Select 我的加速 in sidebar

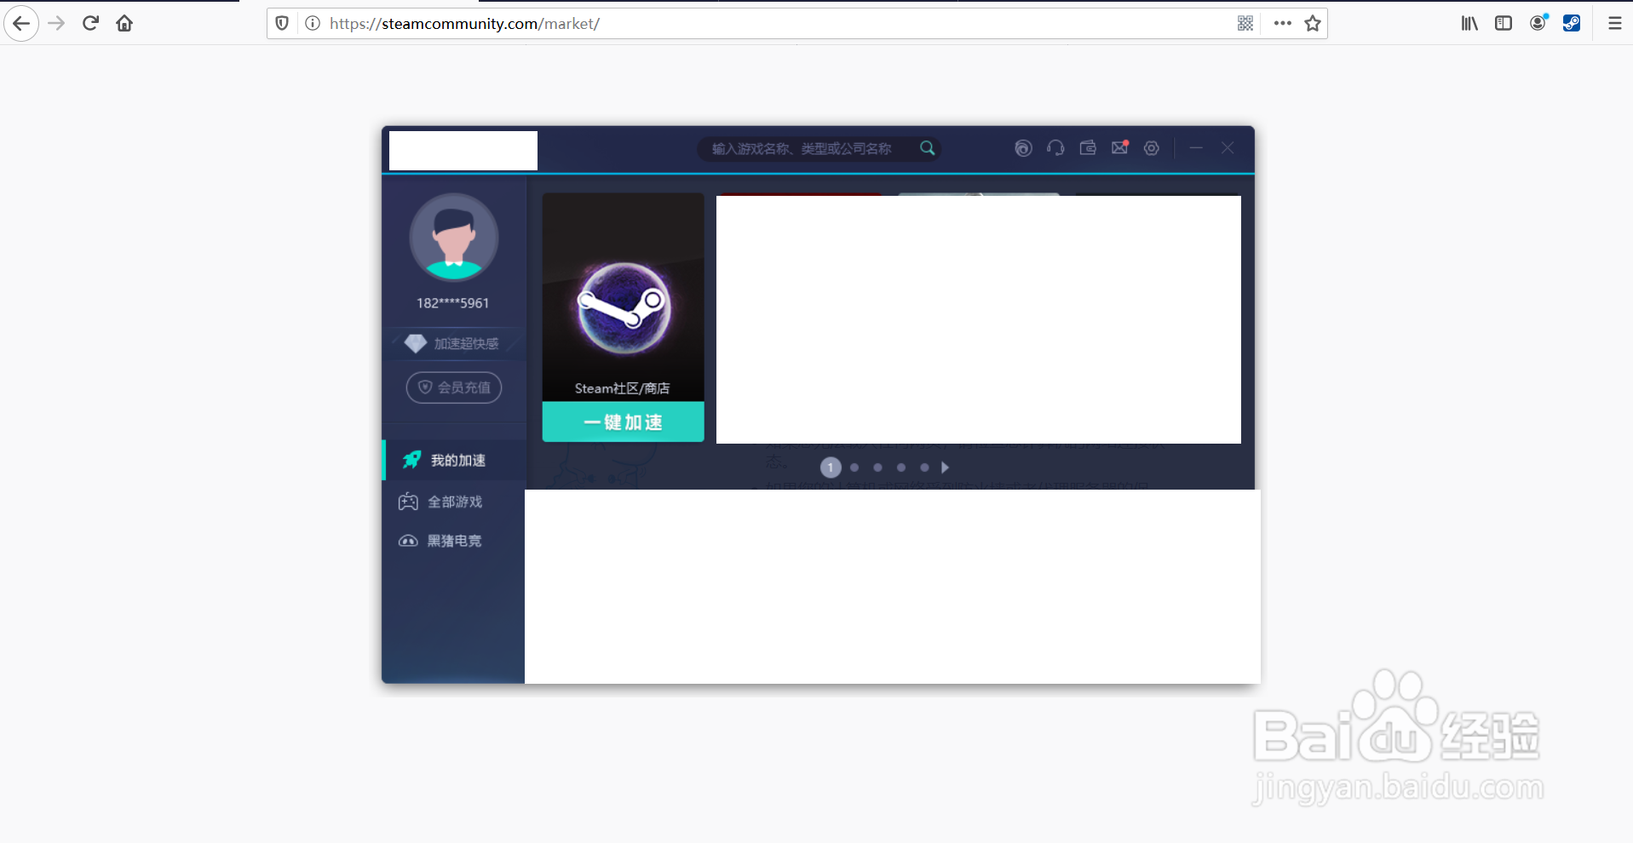(454, 460)
